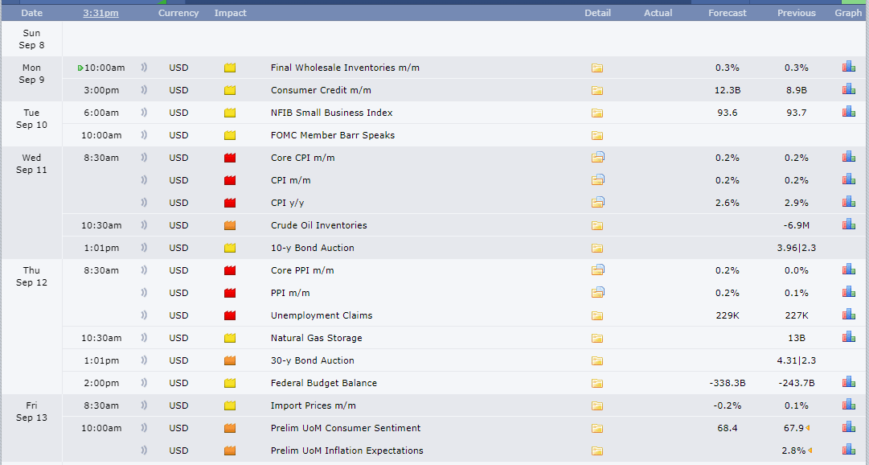Show graph for CPI y/y
Image resolution: width=869 pixels, height=465 pixels.
[x=848, y=201]
